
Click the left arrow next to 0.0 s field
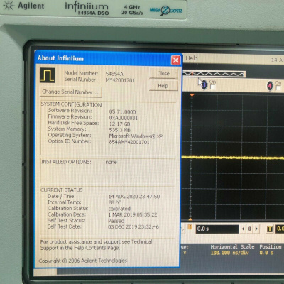pos(244,229)
